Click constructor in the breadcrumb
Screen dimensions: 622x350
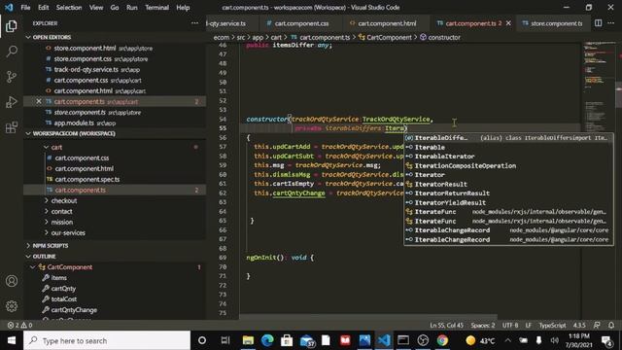click(444, 37)
